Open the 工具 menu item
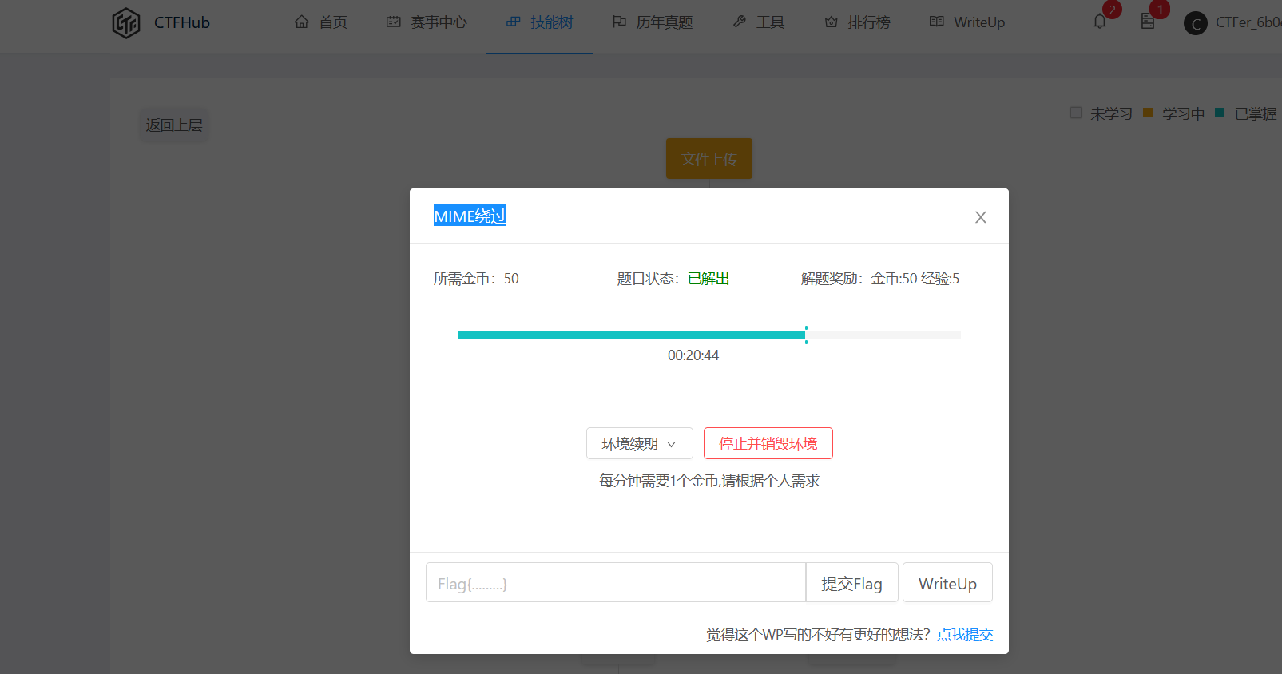The image size is (1282, 674). point(759,22)
